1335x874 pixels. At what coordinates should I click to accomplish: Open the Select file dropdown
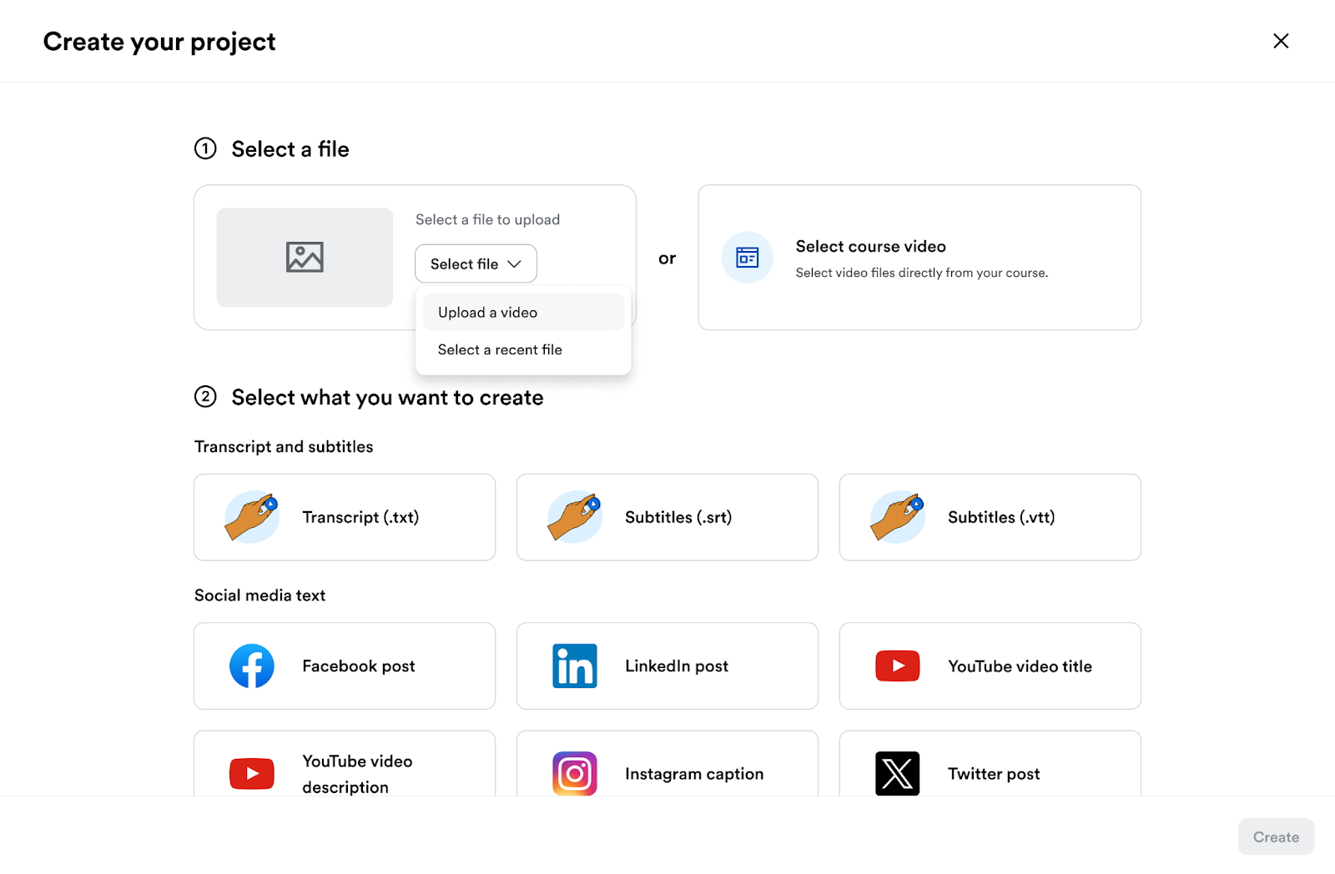(476, 264)
